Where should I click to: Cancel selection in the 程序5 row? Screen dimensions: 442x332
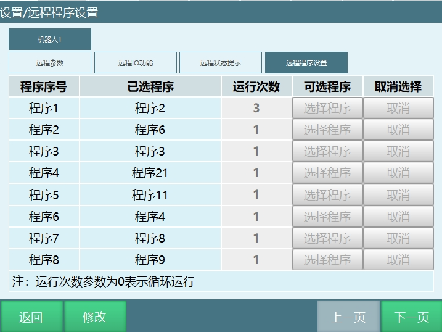click(x=398, y=195)
